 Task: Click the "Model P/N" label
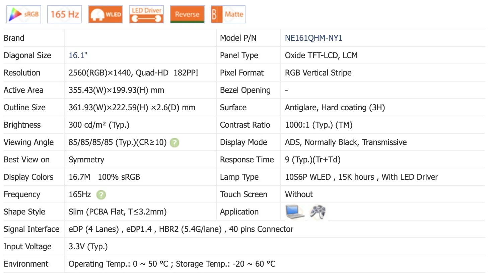click(238, 38)
